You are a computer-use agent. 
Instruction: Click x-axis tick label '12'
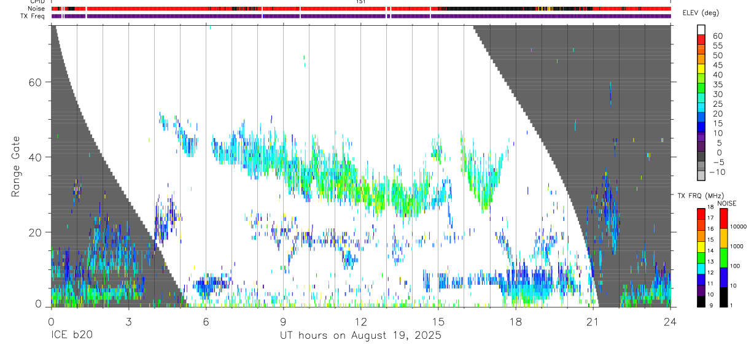click(x=360, y=322)
